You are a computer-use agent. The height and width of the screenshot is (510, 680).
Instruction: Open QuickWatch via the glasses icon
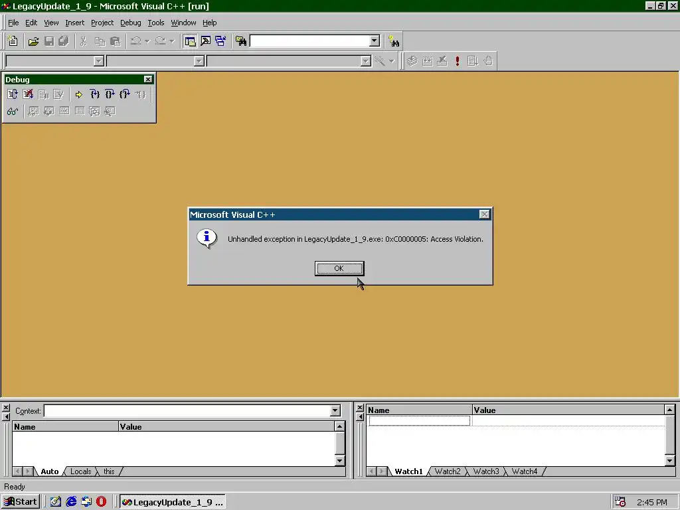pos(13,112)
